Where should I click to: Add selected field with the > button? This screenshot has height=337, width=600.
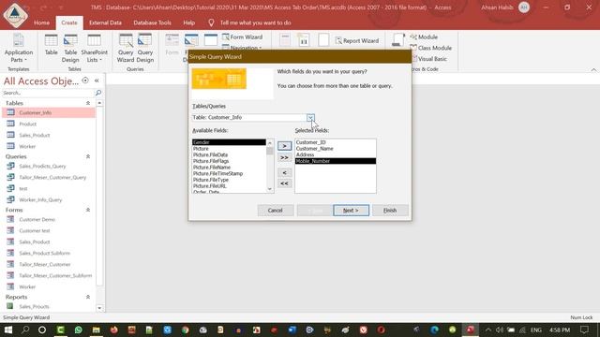(x=284, y=146)
